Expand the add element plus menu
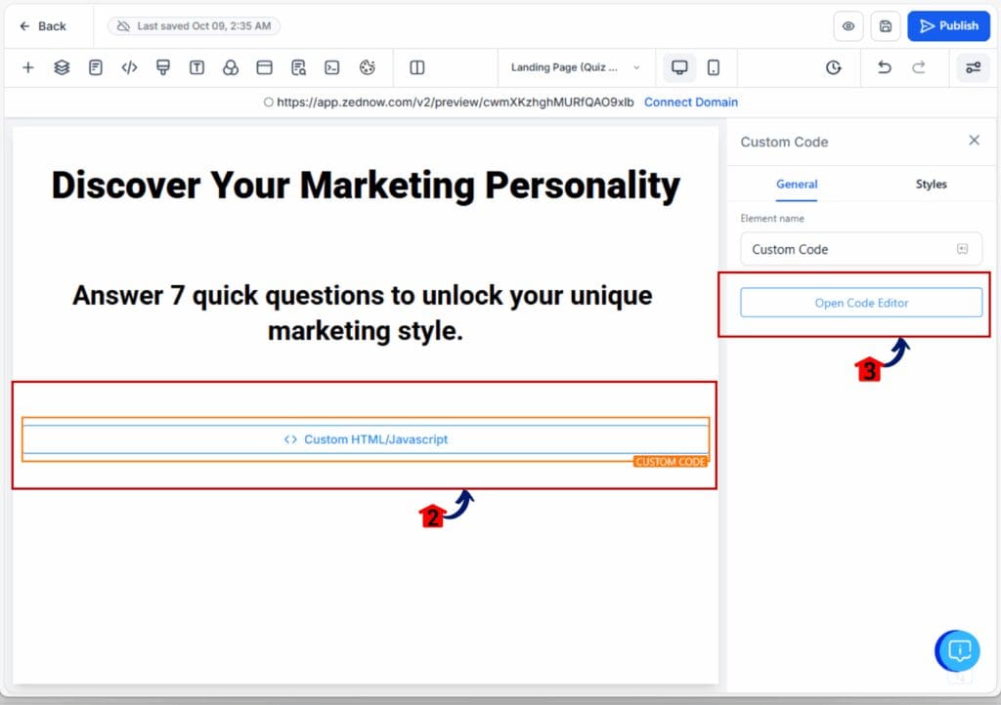The width and height of the screenshot is (1001, 705). click(27, 67)
